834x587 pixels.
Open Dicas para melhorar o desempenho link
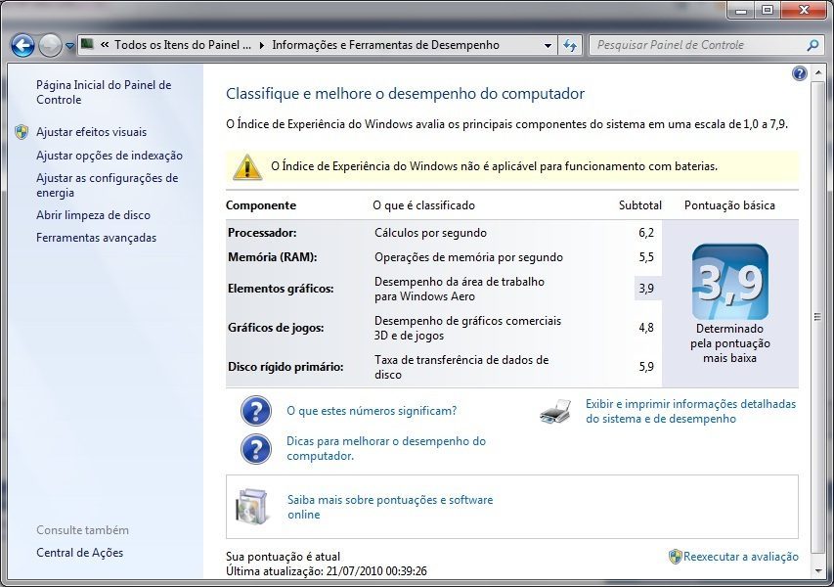pos(386,448)
